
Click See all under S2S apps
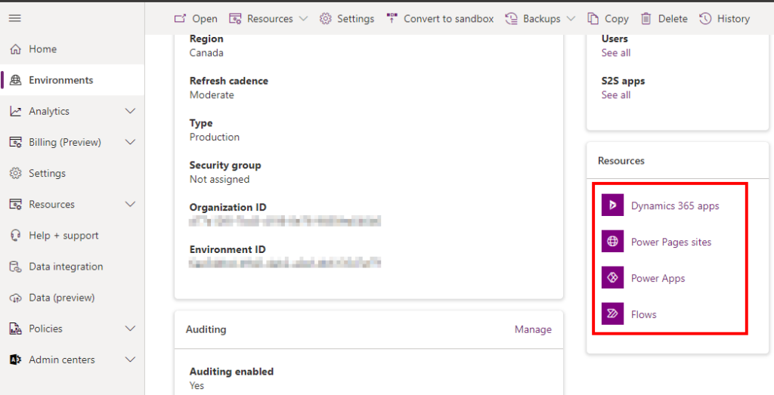[x=615, y=94]
